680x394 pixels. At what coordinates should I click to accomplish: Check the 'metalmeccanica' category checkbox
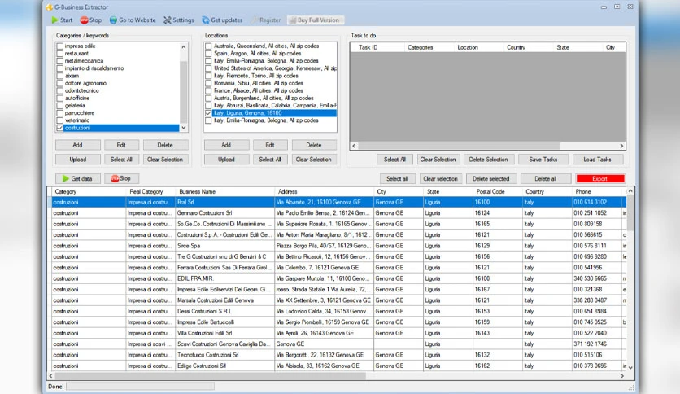tap(60, 61)
